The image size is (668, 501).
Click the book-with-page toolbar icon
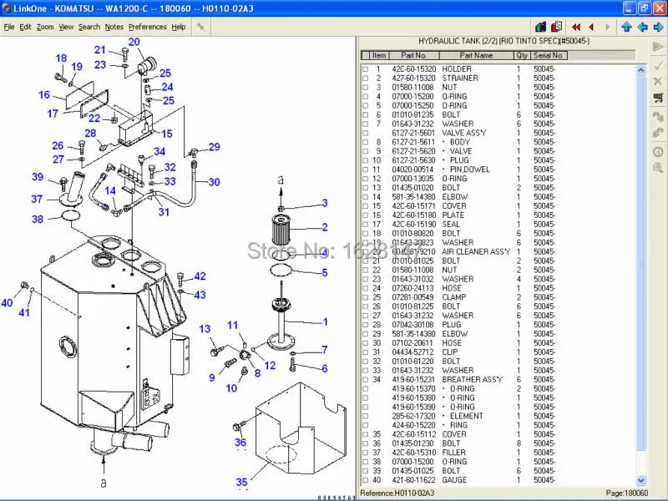554,26
